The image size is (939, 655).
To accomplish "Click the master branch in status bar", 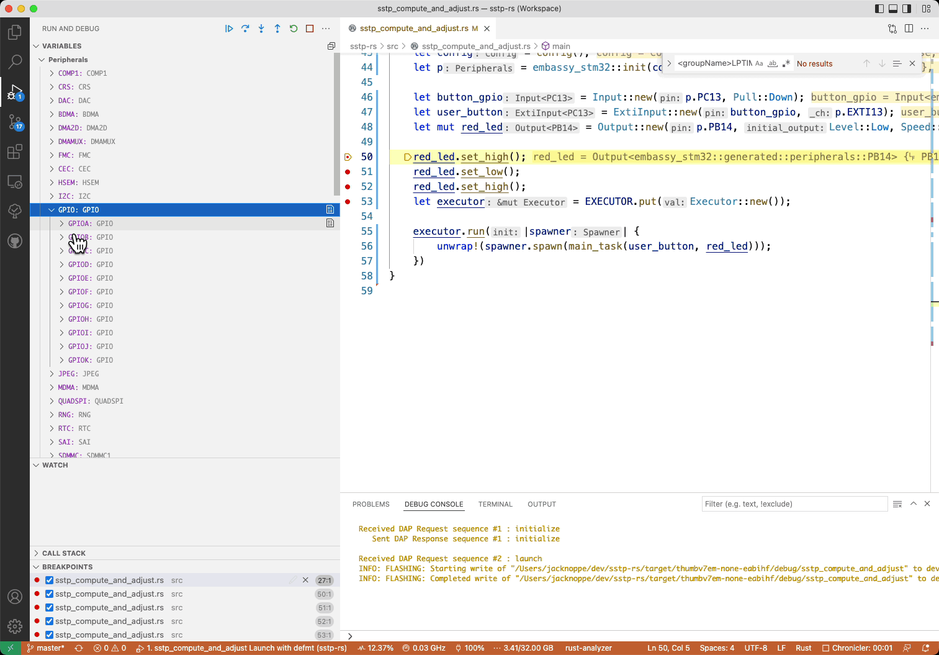I will (x=46, y=648).
